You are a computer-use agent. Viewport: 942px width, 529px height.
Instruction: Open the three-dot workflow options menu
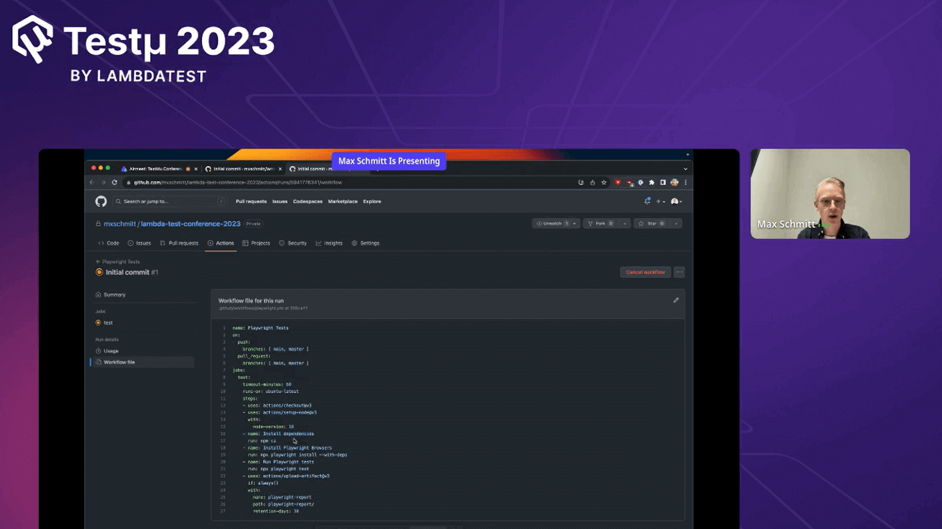coord(679,272)
